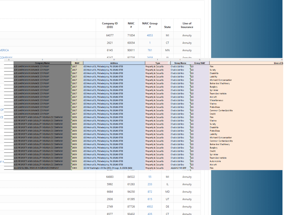287x215 pixels.
Task: Select the 225 W Washington St address cell
Action: pos(114,168)
